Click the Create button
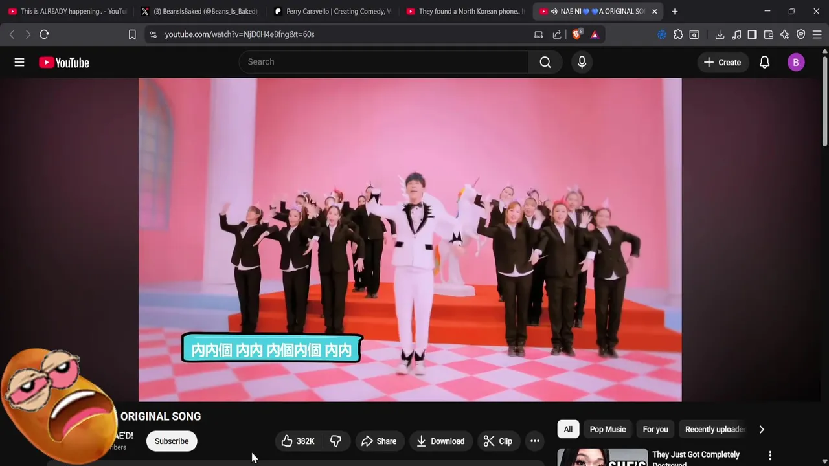 (722, 62)
